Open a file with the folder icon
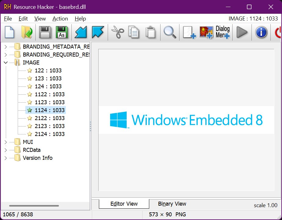 27,32
